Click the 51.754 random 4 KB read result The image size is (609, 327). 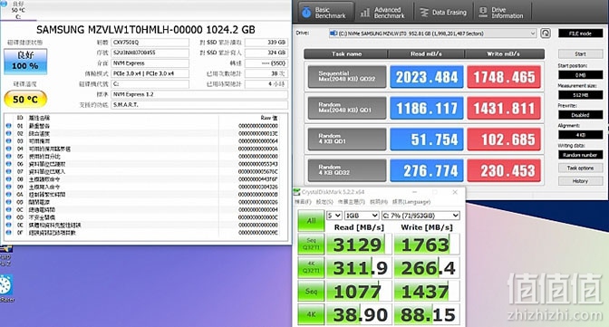427,139
